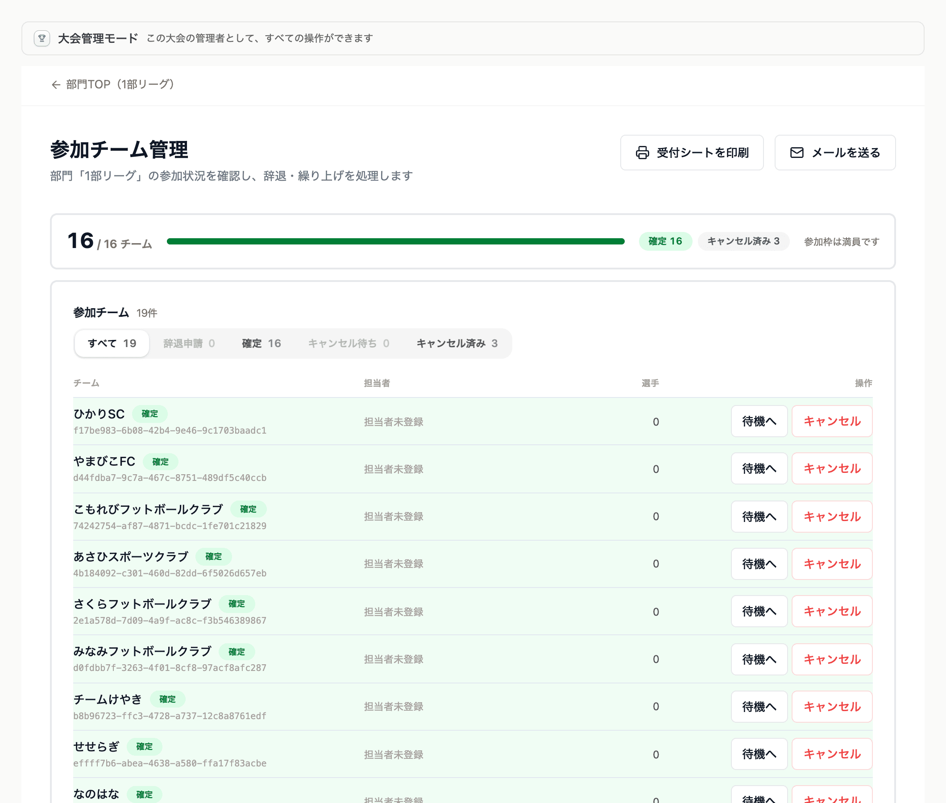946x803 pixels.
Task: Click the envelope icon in メールを送る
Action: [797, 153]
